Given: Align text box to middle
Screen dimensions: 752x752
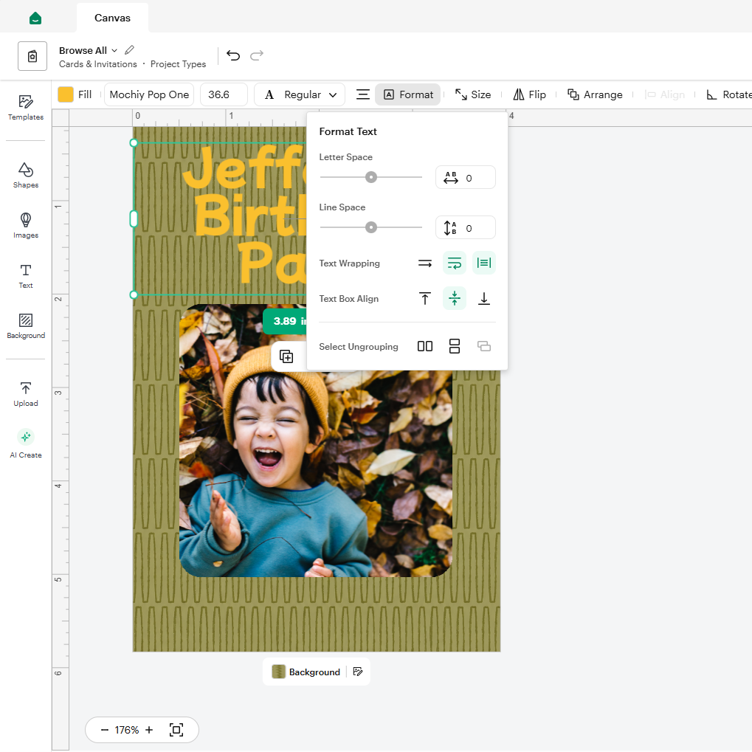Looking at the screenshot, I should 454,298.
